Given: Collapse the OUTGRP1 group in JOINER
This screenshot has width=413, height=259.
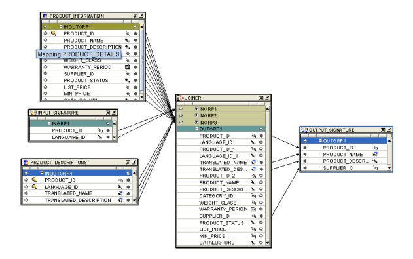Looking at the screenshot, I should pos(196,129).
